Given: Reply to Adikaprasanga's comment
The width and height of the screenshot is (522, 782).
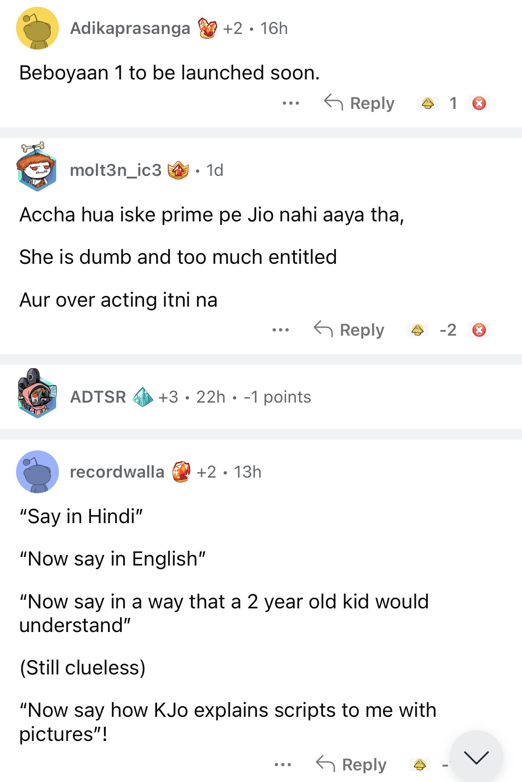Looking at the screenshot, I should click(360, 104).
